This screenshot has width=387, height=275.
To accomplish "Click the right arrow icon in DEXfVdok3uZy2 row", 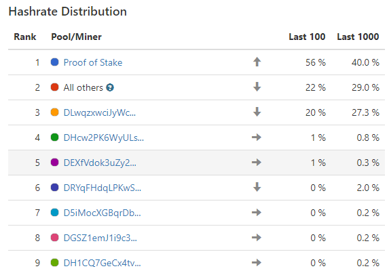I will pos(257,163).
